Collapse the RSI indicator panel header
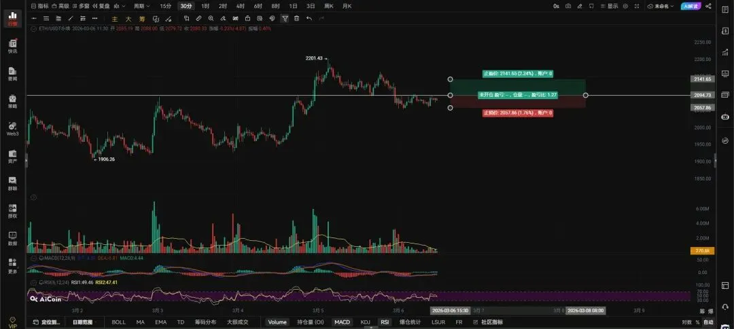This screenshot has width=734, height=329. click(33, 282)
